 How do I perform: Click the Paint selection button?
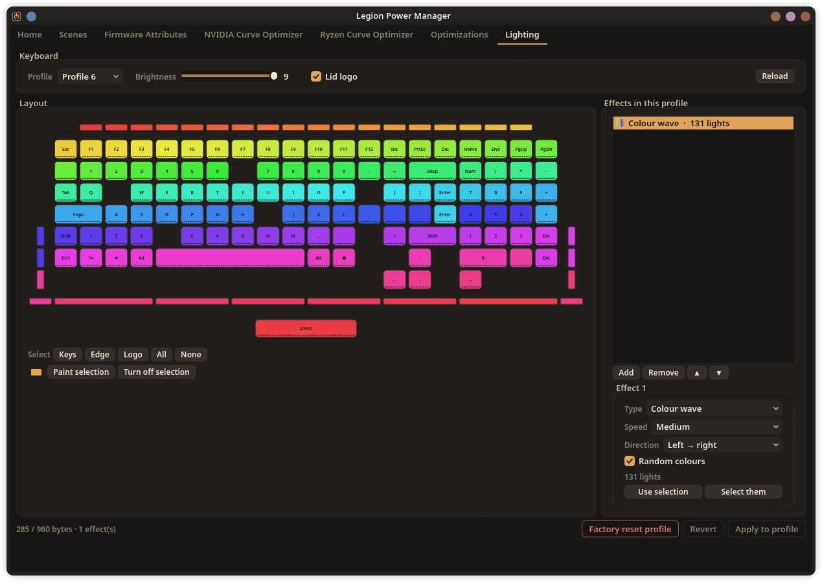(x=81, y=372)
